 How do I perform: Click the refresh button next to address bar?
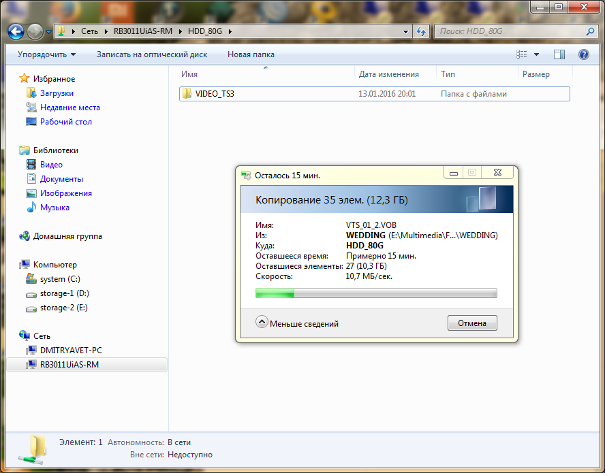pyautogui.click(x=421, y=31)
